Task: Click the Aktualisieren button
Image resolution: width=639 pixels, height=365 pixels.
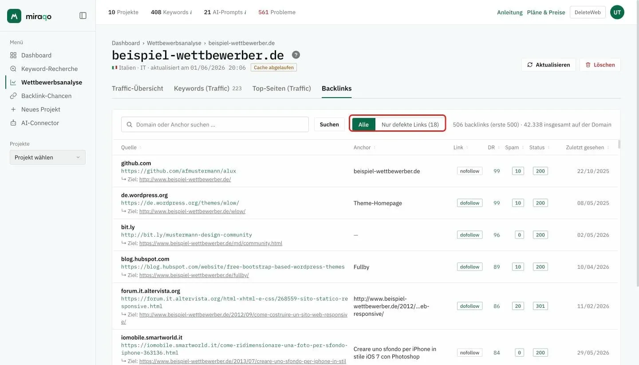Action: (x=548, y=65)
